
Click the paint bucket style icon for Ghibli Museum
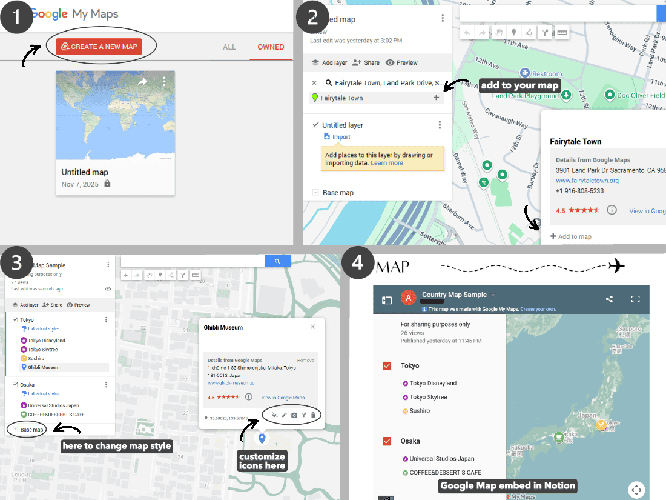click(275, 415)
